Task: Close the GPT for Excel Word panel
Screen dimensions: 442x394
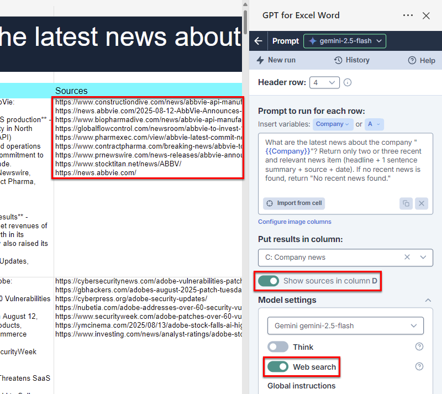Action: tap(426, 15)
